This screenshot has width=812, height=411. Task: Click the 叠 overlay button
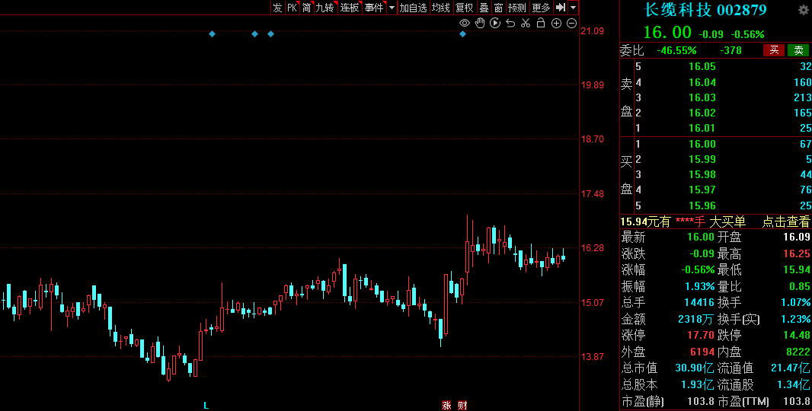(484, 8)
